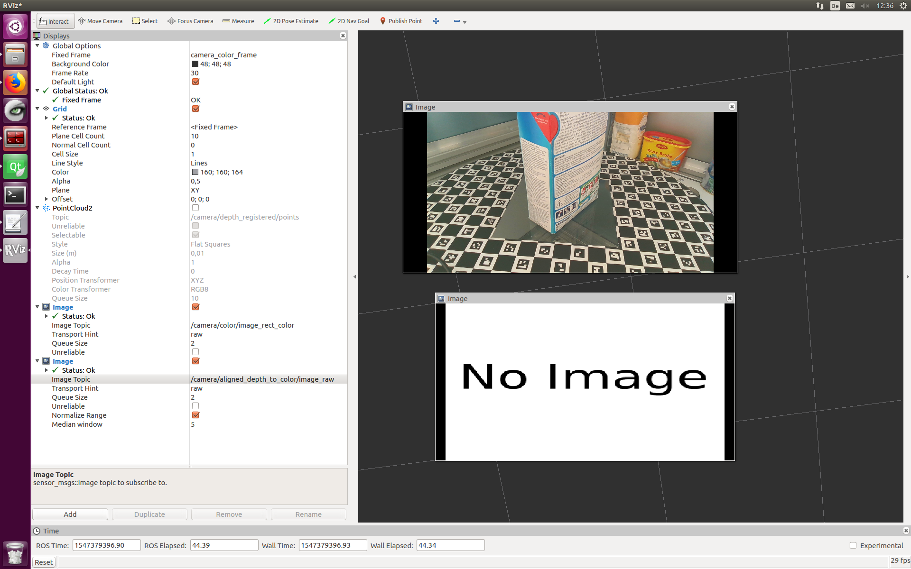Switch to the Select tool
This screenshot has width=911, height=569.
pos(145,21)
